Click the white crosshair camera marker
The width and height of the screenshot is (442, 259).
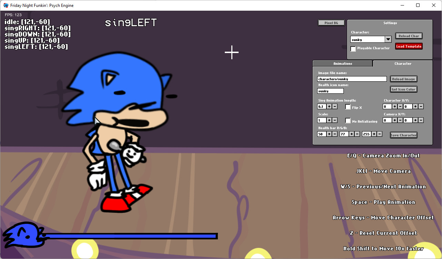pyautogui.click(x=232, y=52)
